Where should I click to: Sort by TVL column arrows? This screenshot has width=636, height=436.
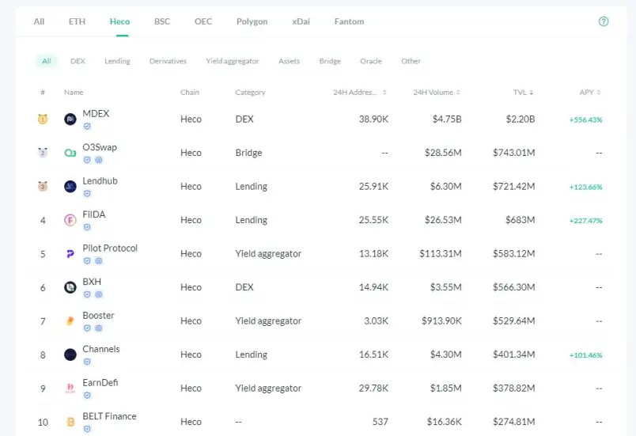[532, 93]
